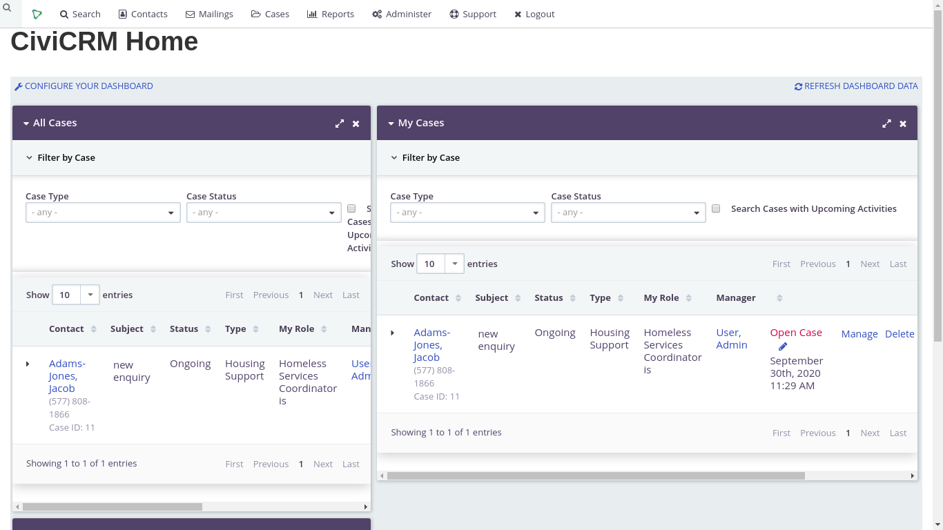Click My Cases horizontal scrollbar thumb
943x530 pixels.
click(596, 475)
